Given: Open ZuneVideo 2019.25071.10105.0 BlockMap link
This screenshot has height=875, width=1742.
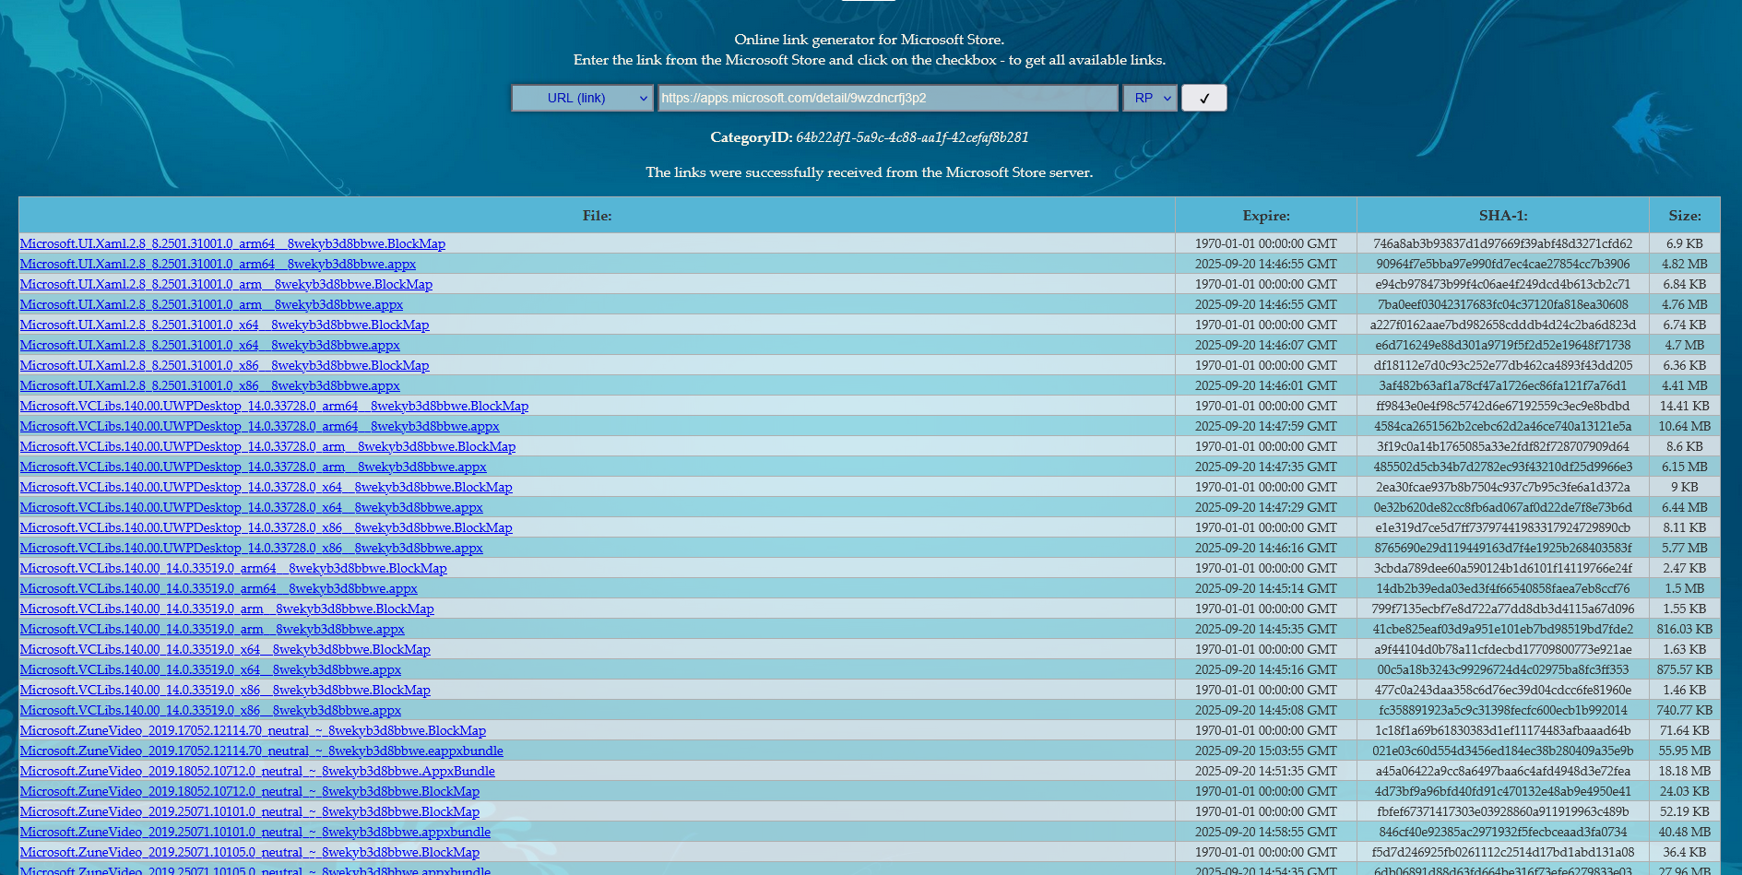Looking at the screenshot, I should click(x=250, y=852).
